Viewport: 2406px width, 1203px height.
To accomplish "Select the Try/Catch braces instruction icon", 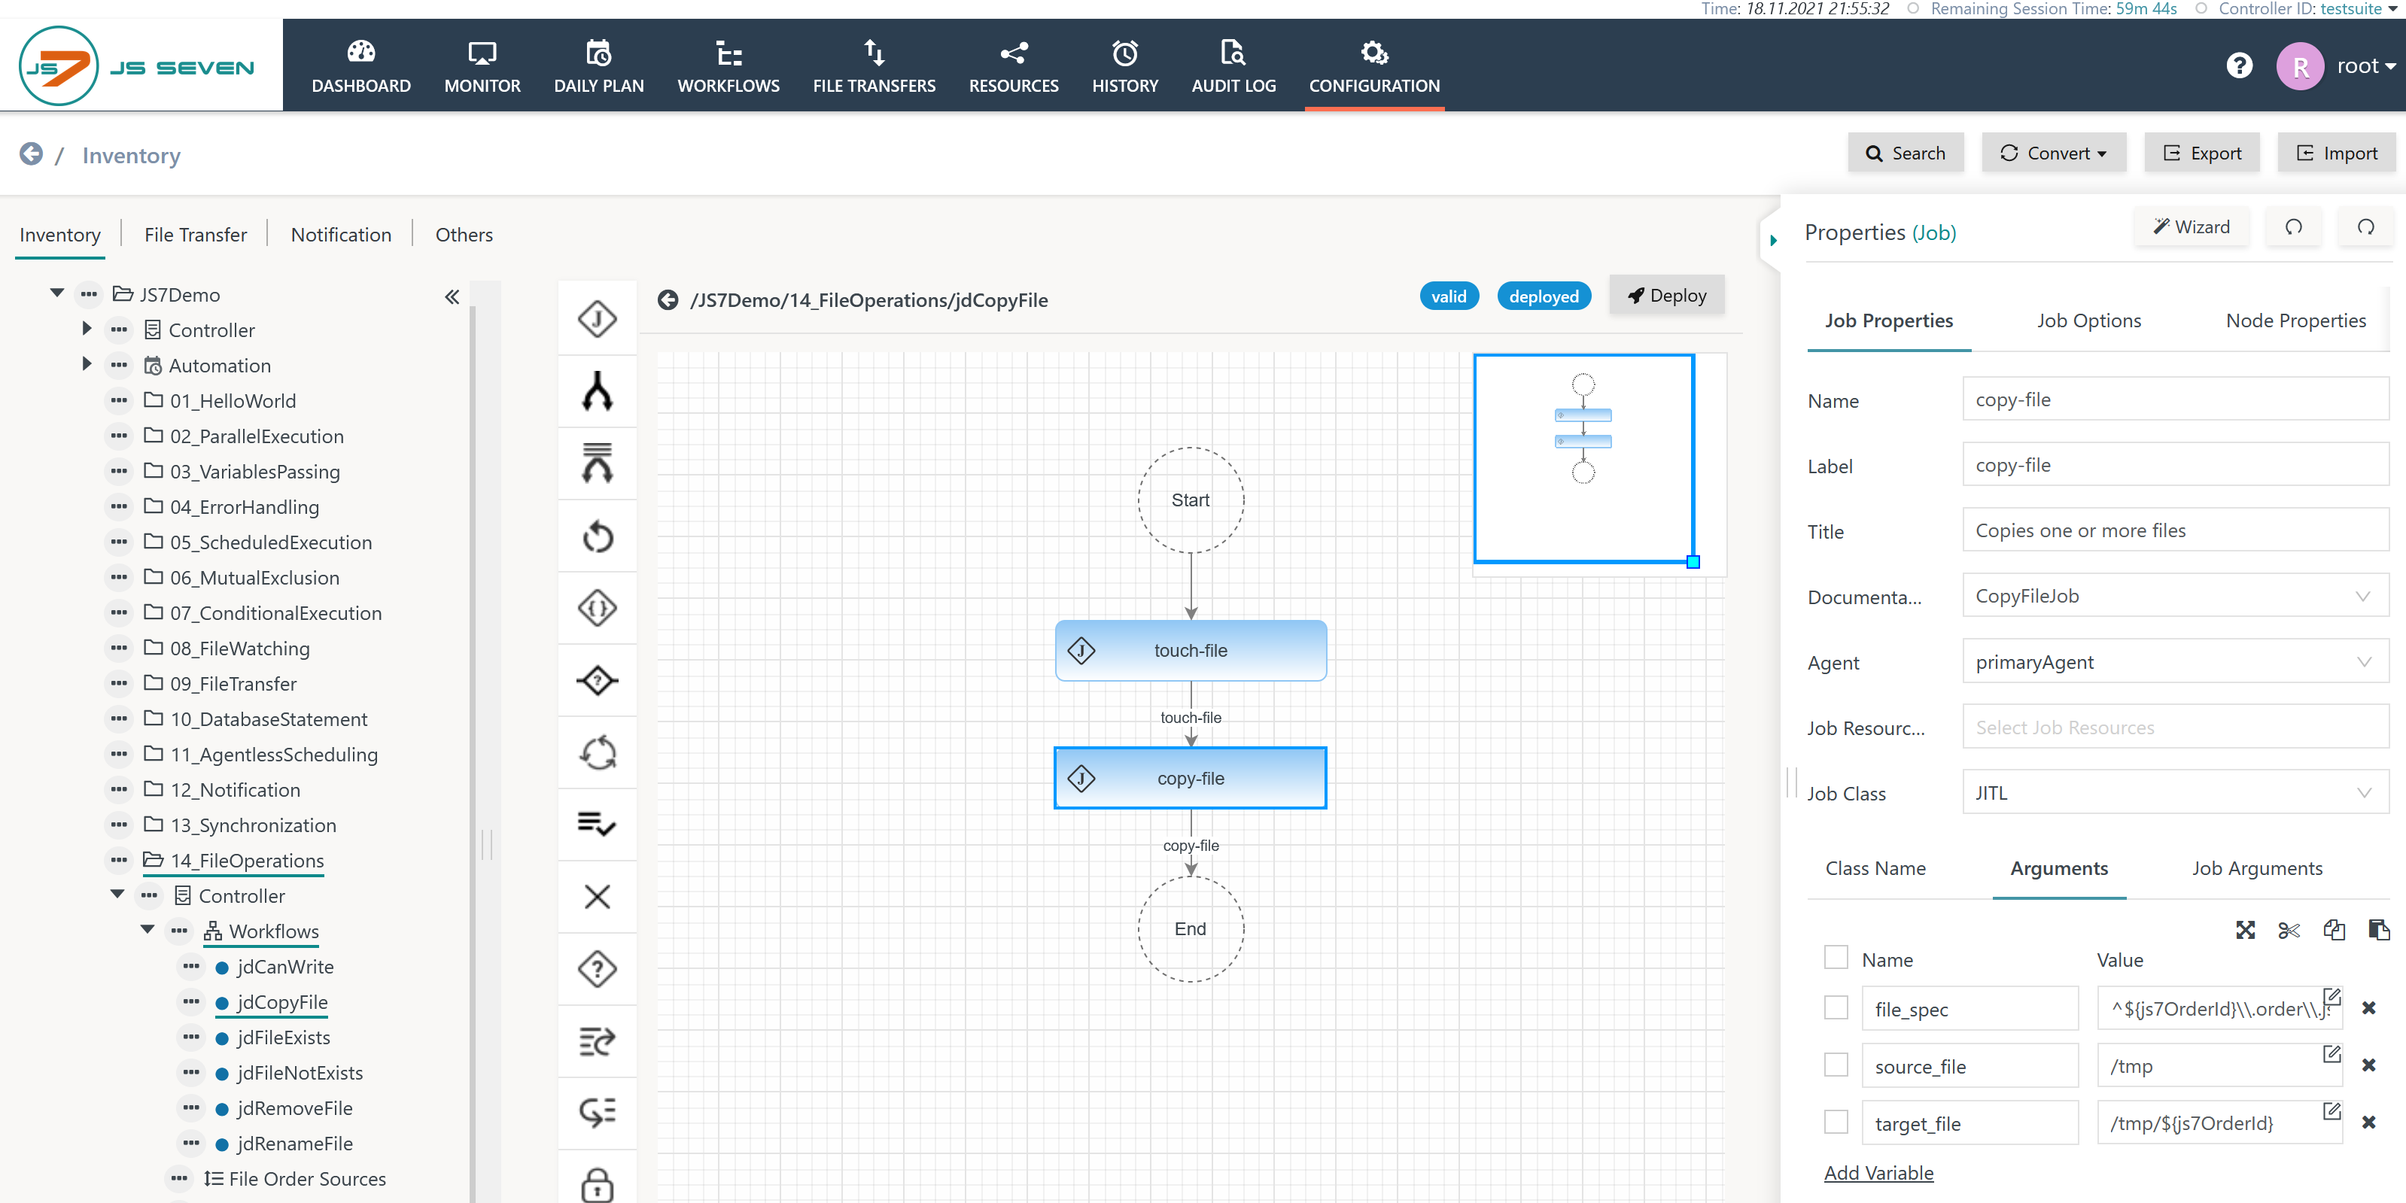I will point(597,608).
